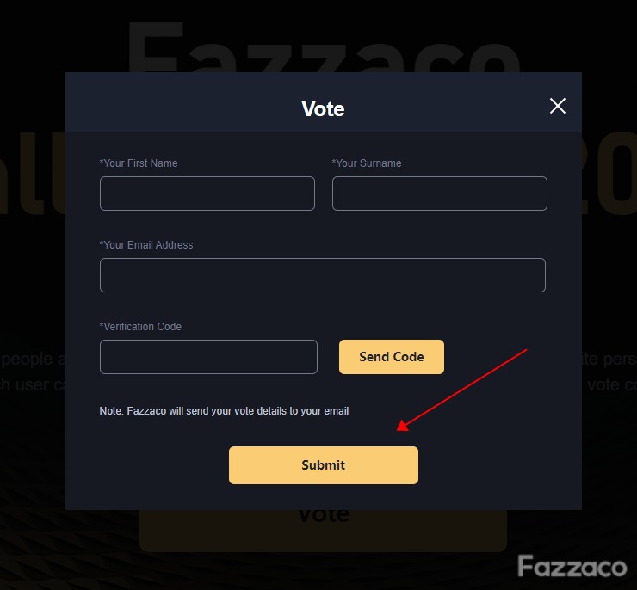Submit the vote form
The width and height of the screenshot is (637, 590).
point(324,465)
